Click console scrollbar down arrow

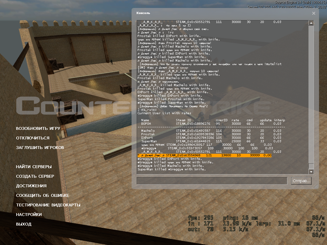311,172
